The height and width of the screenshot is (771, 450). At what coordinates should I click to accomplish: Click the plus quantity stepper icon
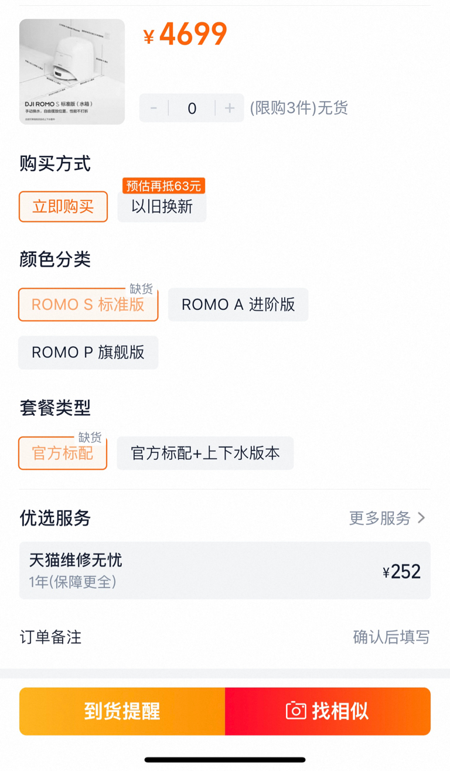pyautogui.click(x=230, y=108)
